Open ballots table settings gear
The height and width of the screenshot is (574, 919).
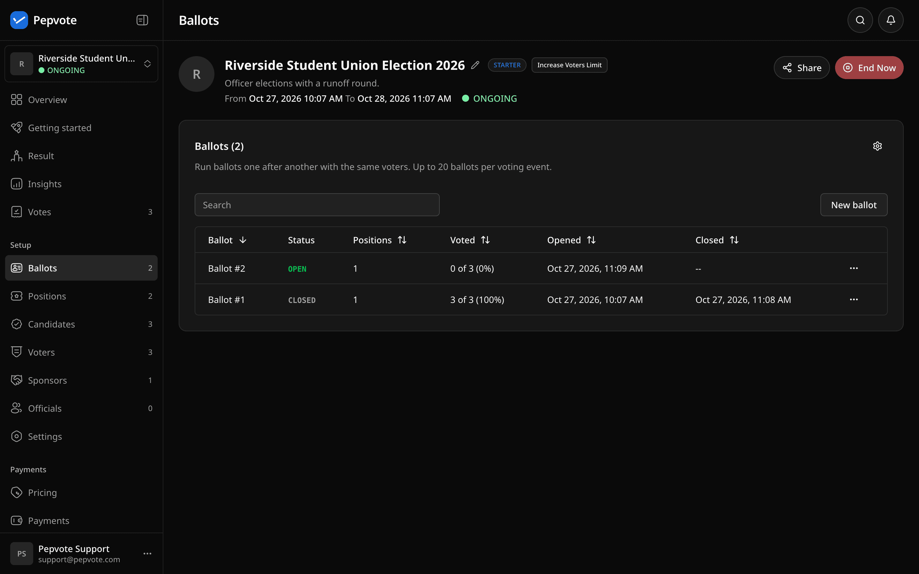pyautogui.click(x=877, y=146)
